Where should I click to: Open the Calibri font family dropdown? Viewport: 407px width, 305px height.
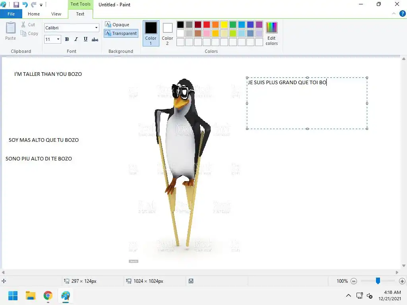pos(96,28)
